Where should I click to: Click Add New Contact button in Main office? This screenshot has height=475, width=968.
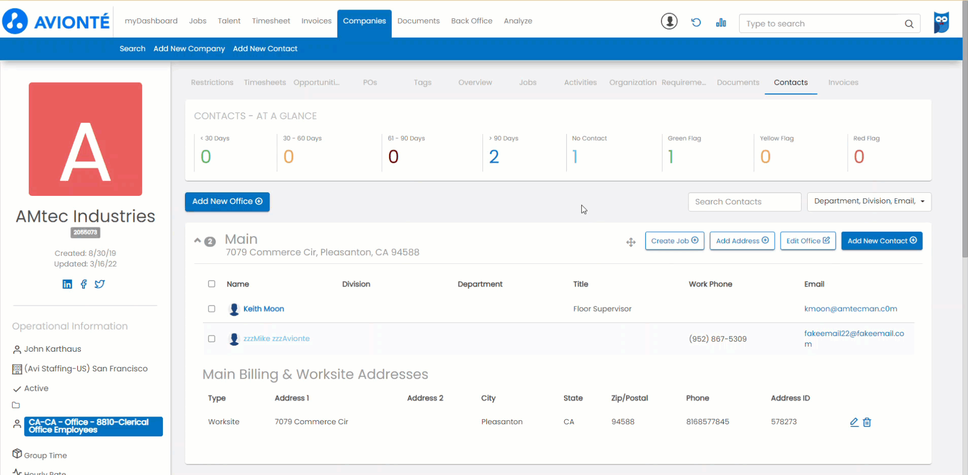coord(882,241)
